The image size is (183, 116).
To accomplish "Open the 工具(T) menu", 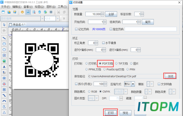I will point(62,7).
